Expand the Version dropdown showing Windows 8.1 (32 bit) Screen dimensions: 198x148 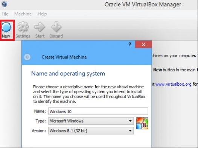pos(91,131)
